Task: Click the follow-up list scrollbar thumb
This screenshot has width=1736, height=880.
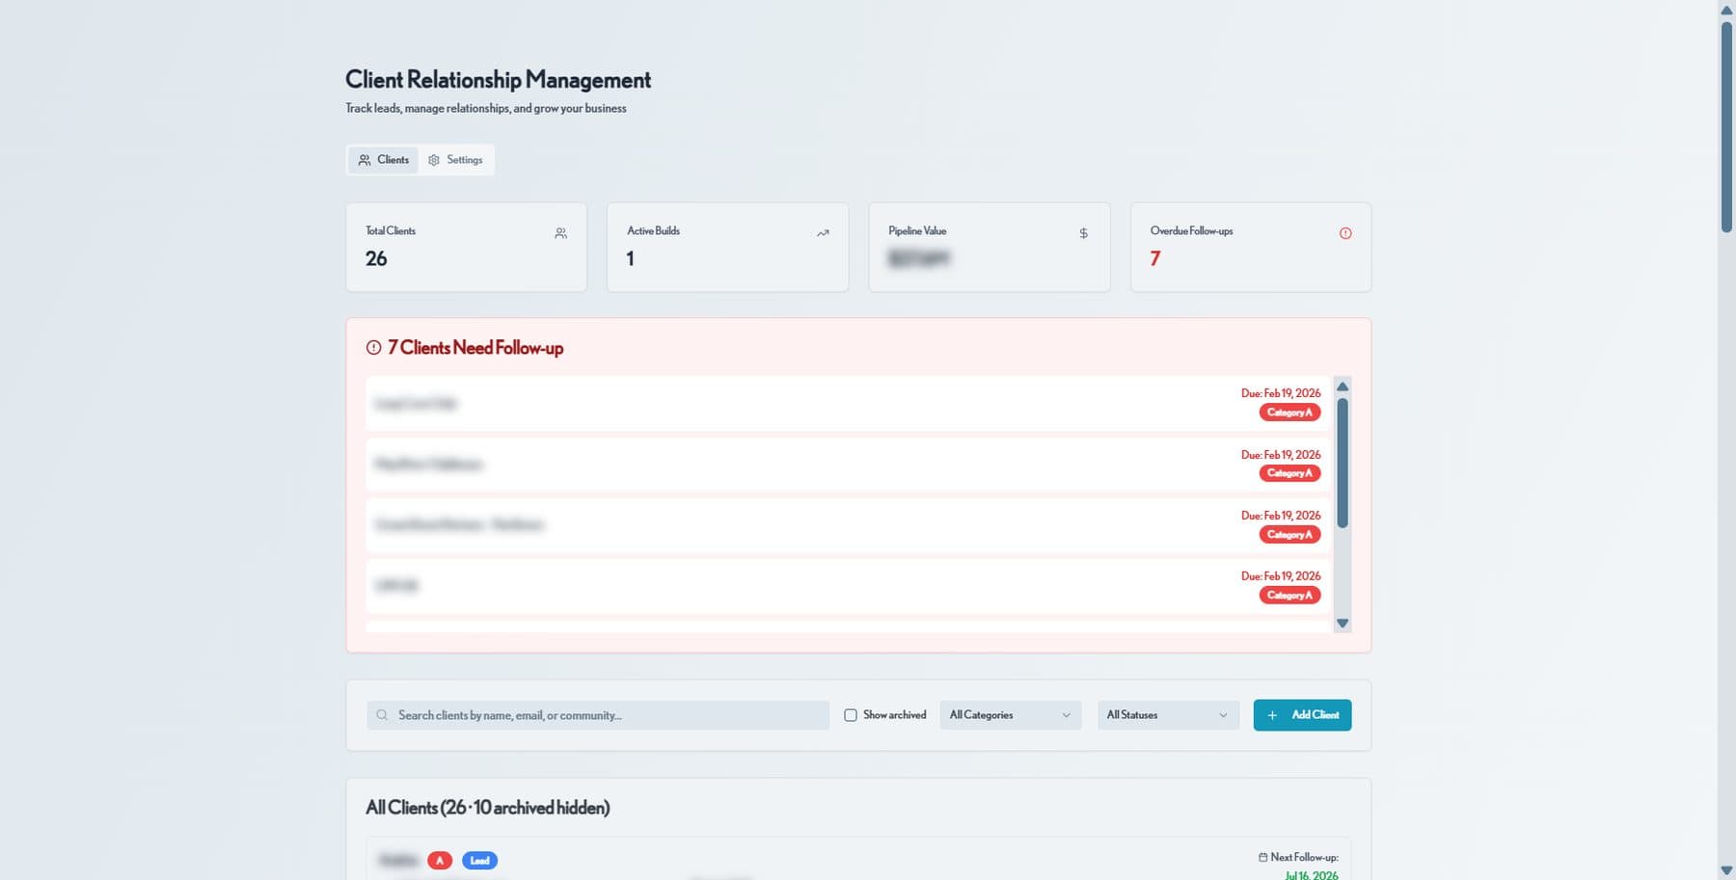Action: click(1343, 463)
